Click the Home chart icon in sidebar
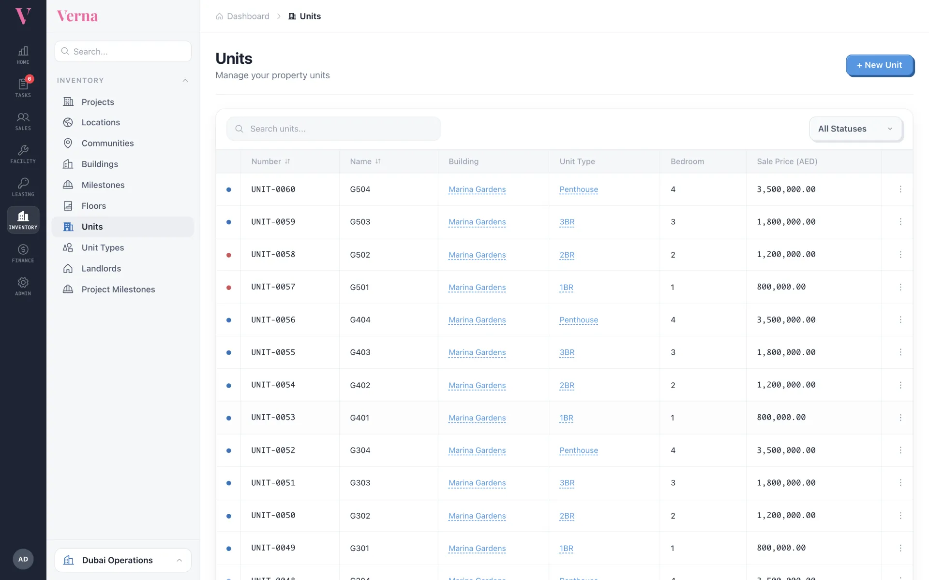This screenshot has height=580, width=929. [23, 55]
